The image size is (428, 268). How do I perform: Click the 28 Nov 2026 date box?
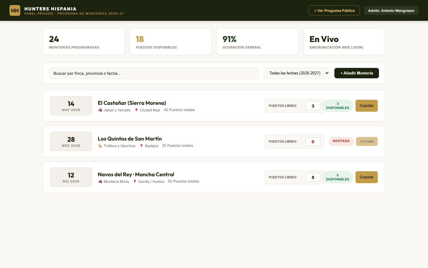(x=71, y=141)
